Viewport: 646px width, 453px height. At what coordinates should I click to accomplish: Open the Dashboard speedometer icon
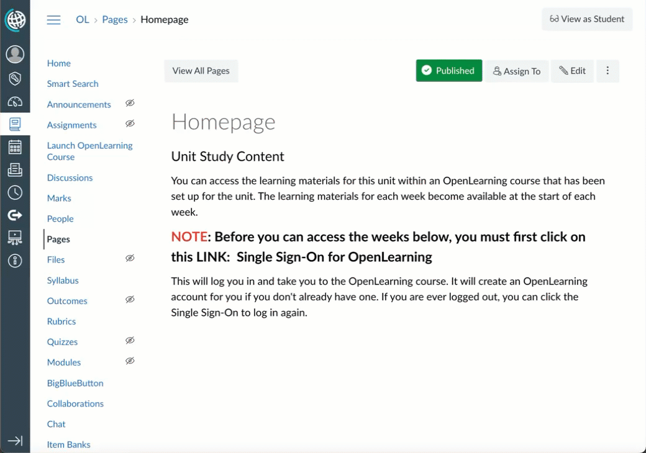point(15,101)
